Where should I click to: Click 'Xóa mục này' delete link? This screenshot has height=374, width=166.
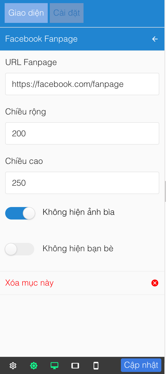pos(29,283)
